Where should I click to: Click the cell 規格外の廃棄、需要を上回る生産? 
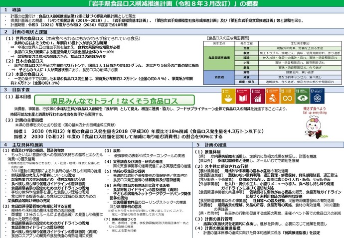tap(300, 48)
